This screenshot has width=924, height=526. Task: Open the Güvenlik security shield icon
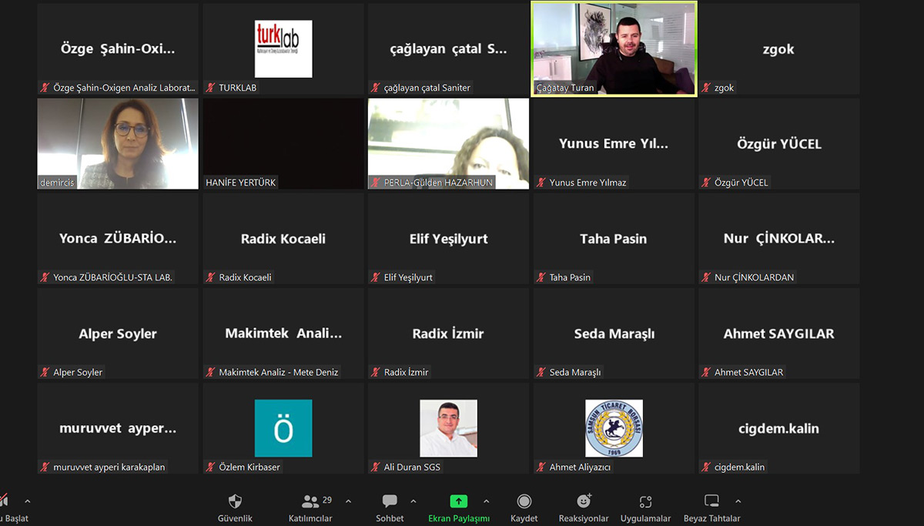pos(235,502)
